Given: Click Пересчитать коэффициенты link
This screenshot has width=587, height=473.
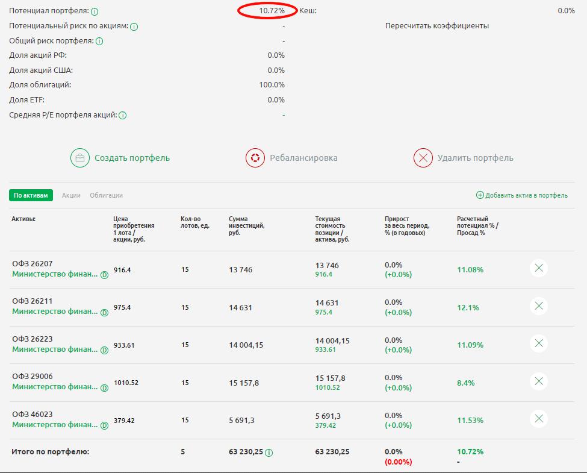Looking at the screenshot, I should [437, 26].
